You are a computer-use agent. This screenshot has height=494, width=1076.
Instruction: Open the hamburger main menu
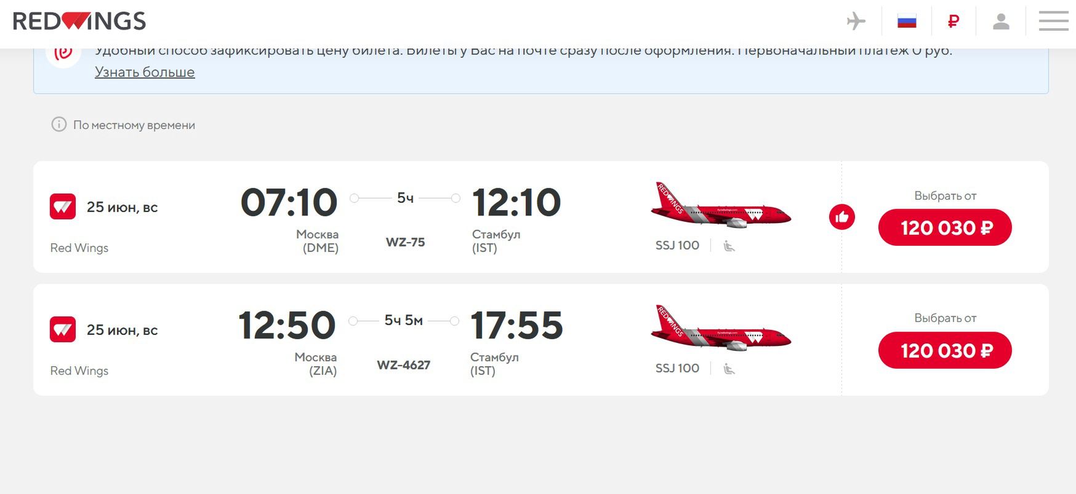1053,22
